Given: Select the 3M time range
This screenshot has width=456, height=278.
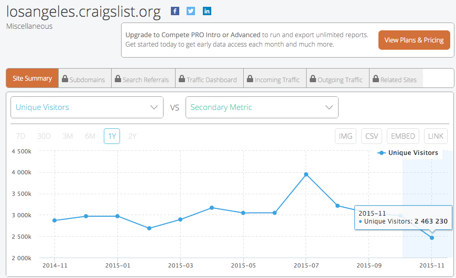Looking at the screenshot, I should coord(68,136).
